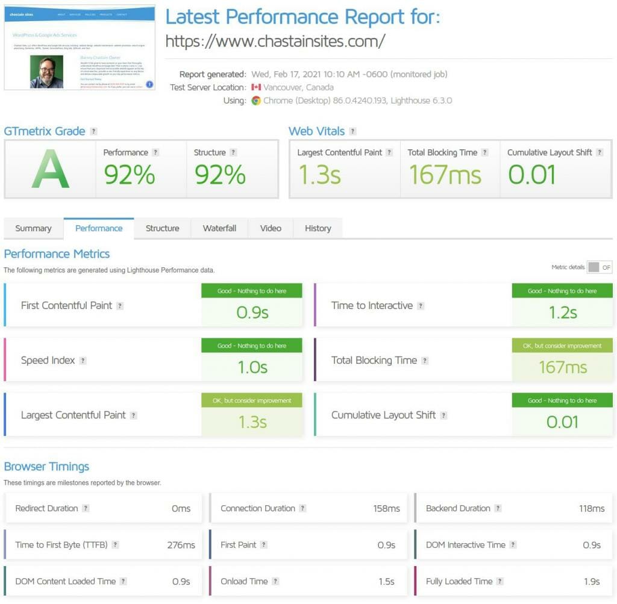The image size is (617, 604).
Task: Show help for First Contentful Paint metric
Action: (x=120, y=306)
